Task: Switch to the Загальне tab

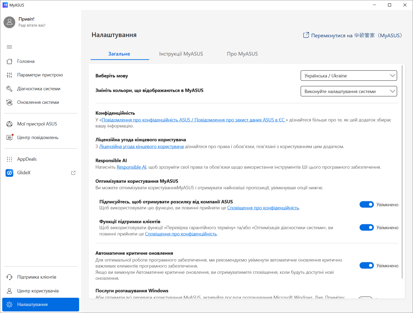Action: 119,54
